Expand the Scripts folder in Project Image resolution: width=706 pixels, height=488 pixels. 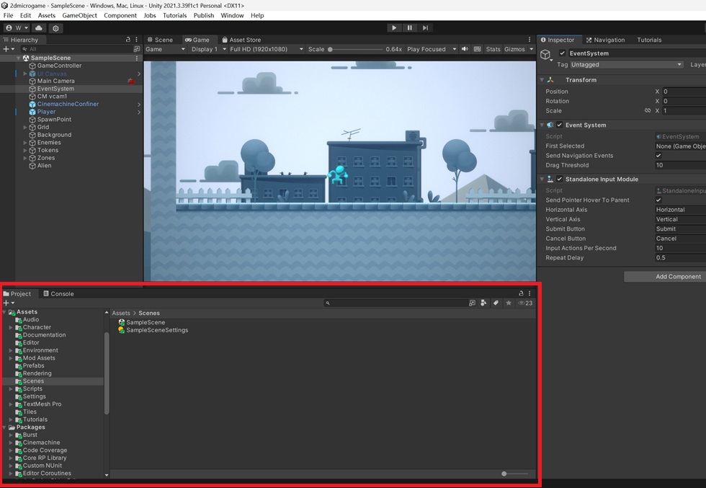[11, 389]
